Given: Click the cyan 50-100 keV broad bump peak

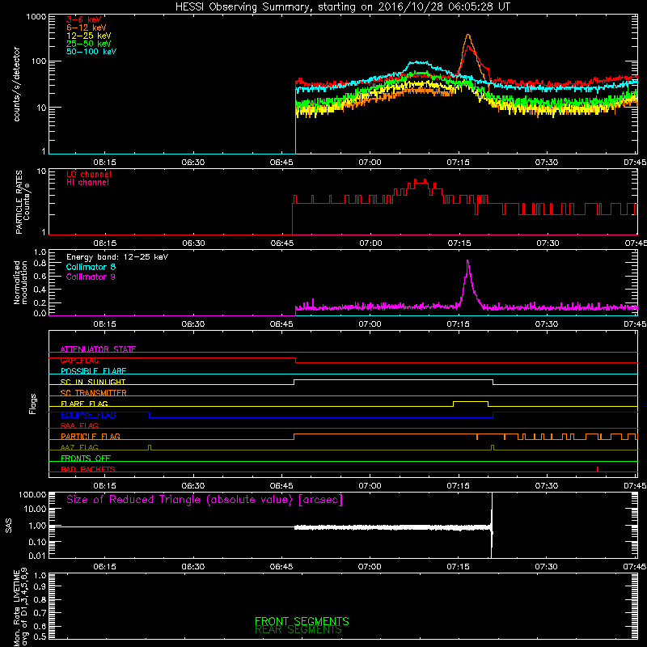Looking at the screenshot, I should pyautogui.click(x=417, y=63).
